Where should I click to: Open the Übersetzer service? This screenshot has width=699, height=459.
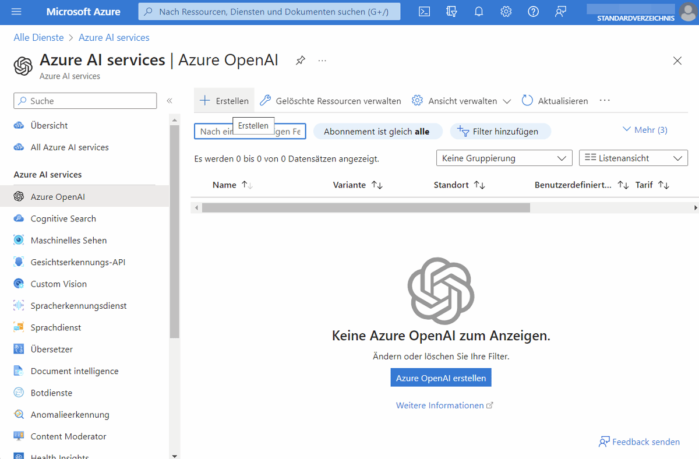(52, 349)
